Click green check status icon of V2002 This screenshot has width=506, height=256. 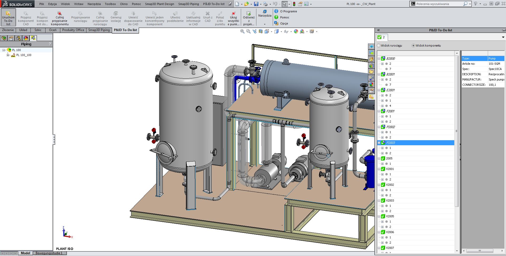coord(383,185)
